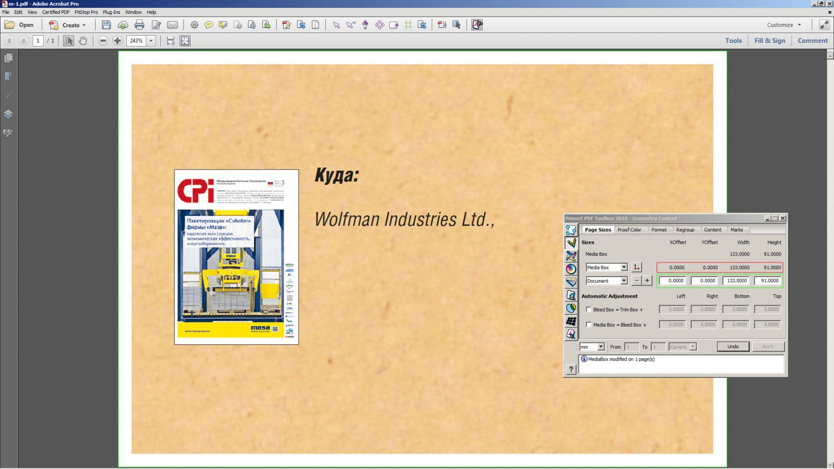Open Prinect Geometry Control checkmark tool

(571, 243)
